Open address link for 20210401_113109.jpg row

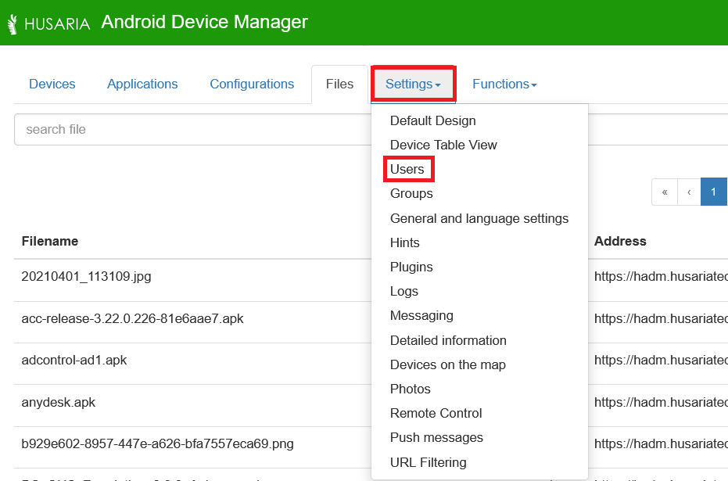tap(661, 276)
